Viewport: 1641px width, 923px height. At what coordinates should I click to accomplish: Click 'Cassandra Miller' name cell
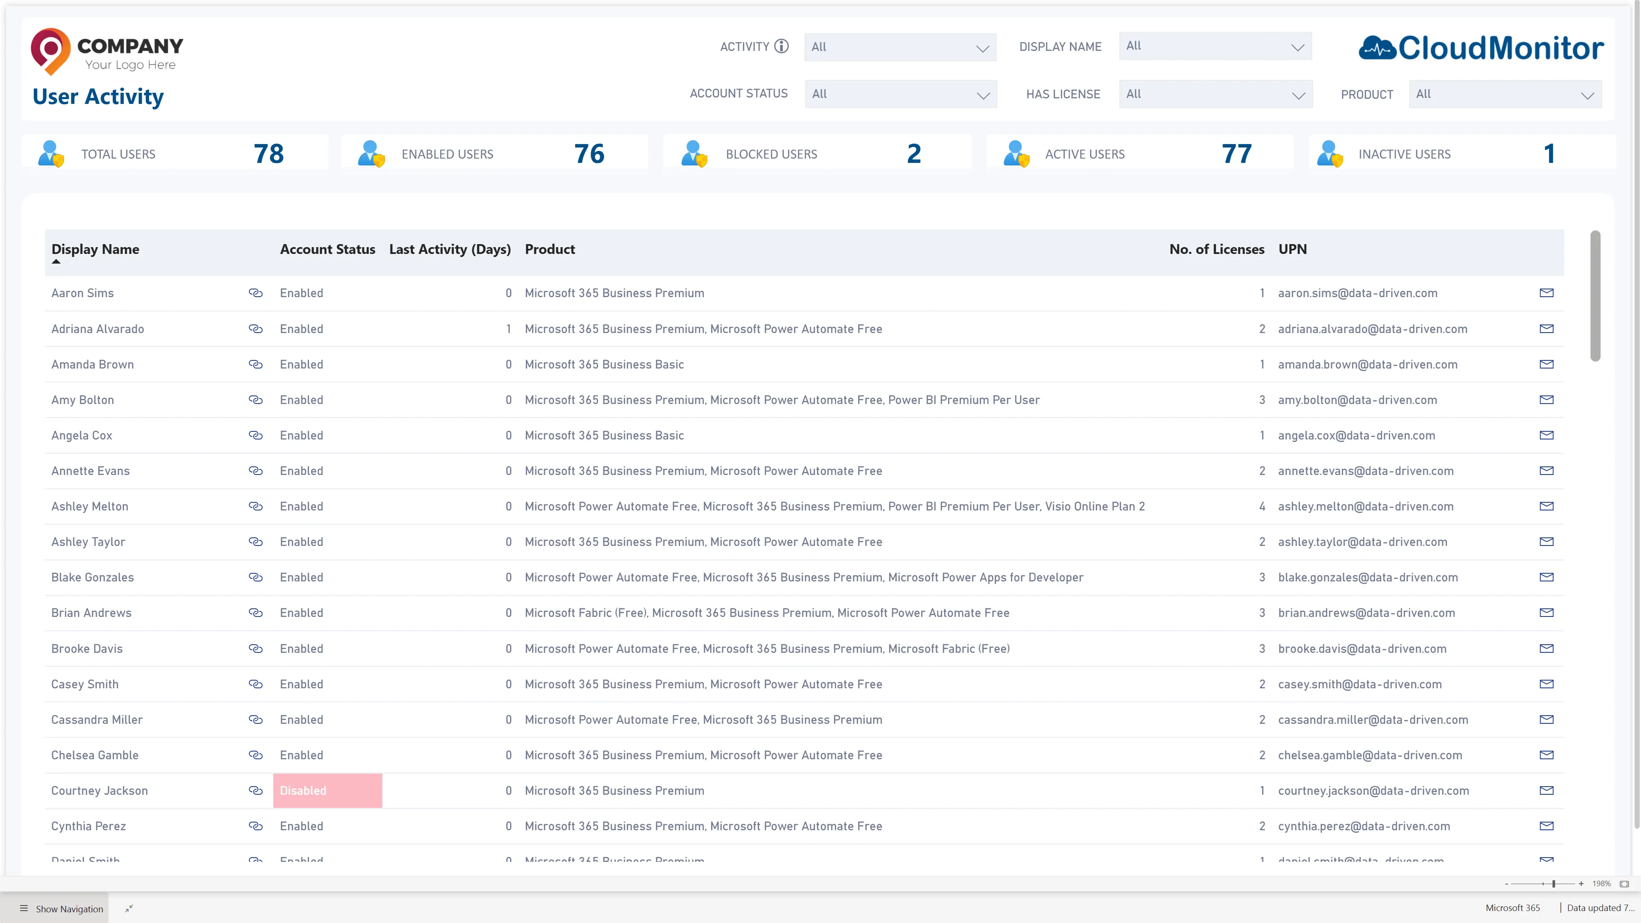(x=97, y=720)
